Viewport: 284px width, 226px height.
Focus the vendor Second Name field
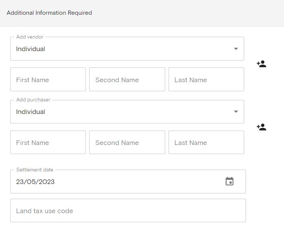(127, 79)
